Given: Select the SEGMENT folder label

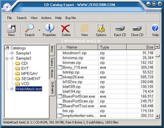Looking at the screenshot, I should 31,79.
